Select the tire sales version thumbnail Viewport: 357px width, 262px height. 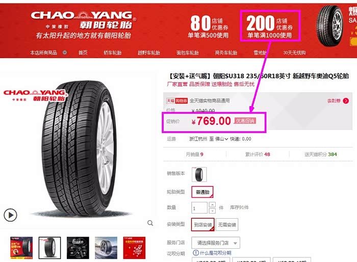(x=199, y=174)
